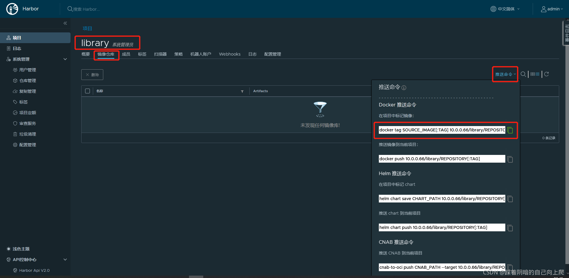The height and width of the screenshot is (278, 569).
Task: Copy the helm chart save command
Action: pyautogui.click(x=510, y=199)
